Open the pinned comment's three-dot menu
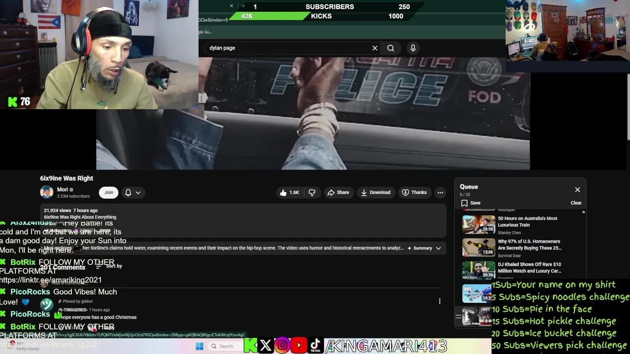The width and height of the screenshot is (630, 354). (x=440, y=301)
